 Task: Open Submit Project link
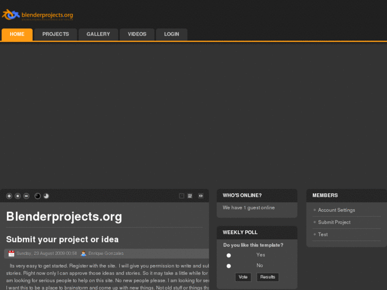(x=334, y=222)
